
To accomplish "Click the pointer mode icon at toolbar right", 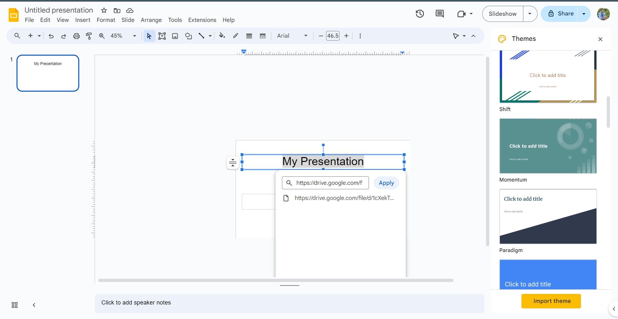I will [456, 36].
